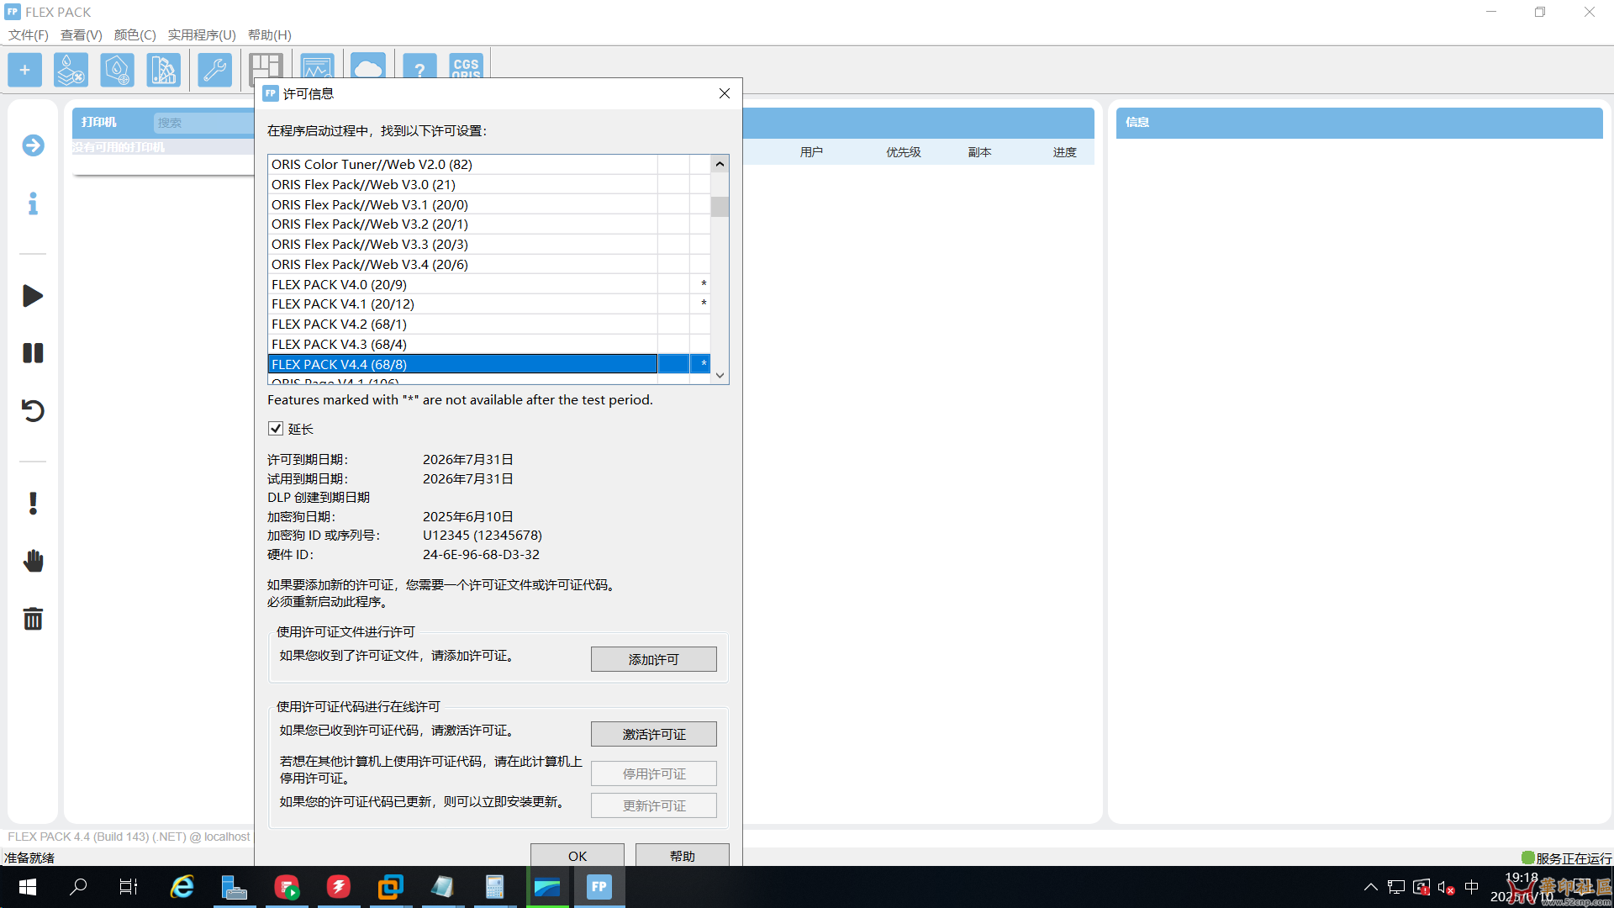
Task: Open the 查看(V) menu
Action: click(x=82, y=34)
